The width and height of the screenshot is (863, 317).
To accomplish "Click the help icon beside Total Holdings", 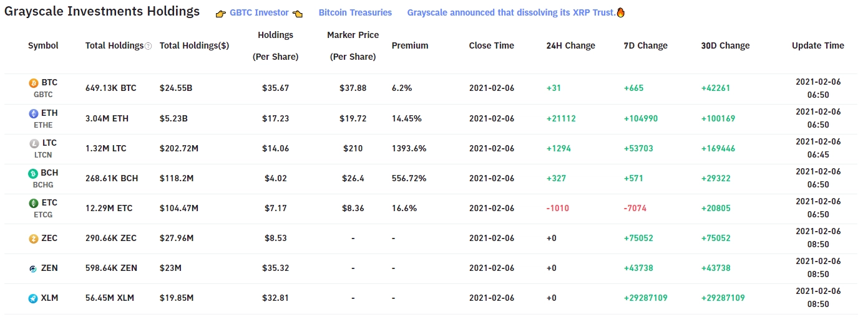I will tap(149, 46).
